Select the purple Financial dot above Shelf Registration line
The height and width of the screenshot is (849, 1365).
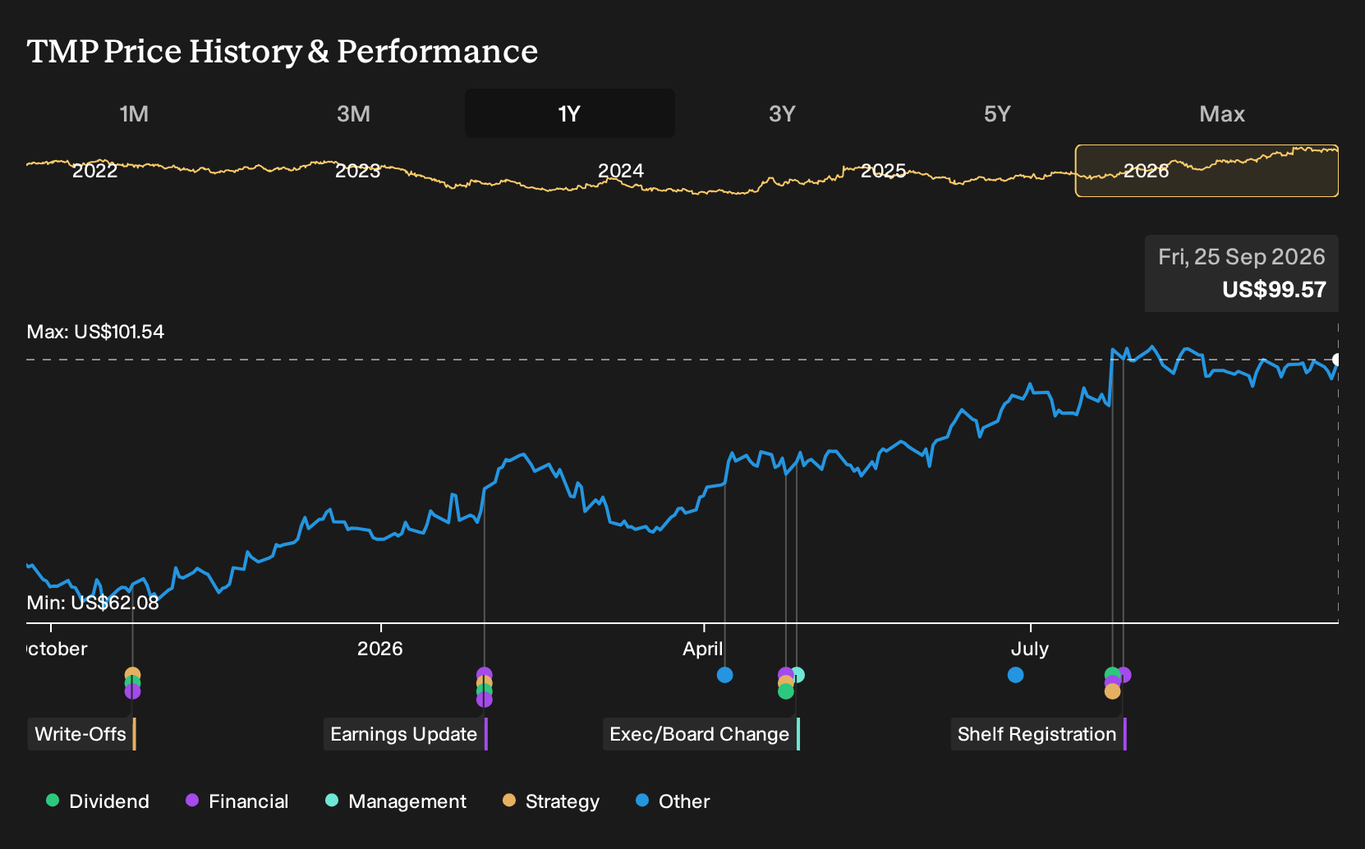1124,675
